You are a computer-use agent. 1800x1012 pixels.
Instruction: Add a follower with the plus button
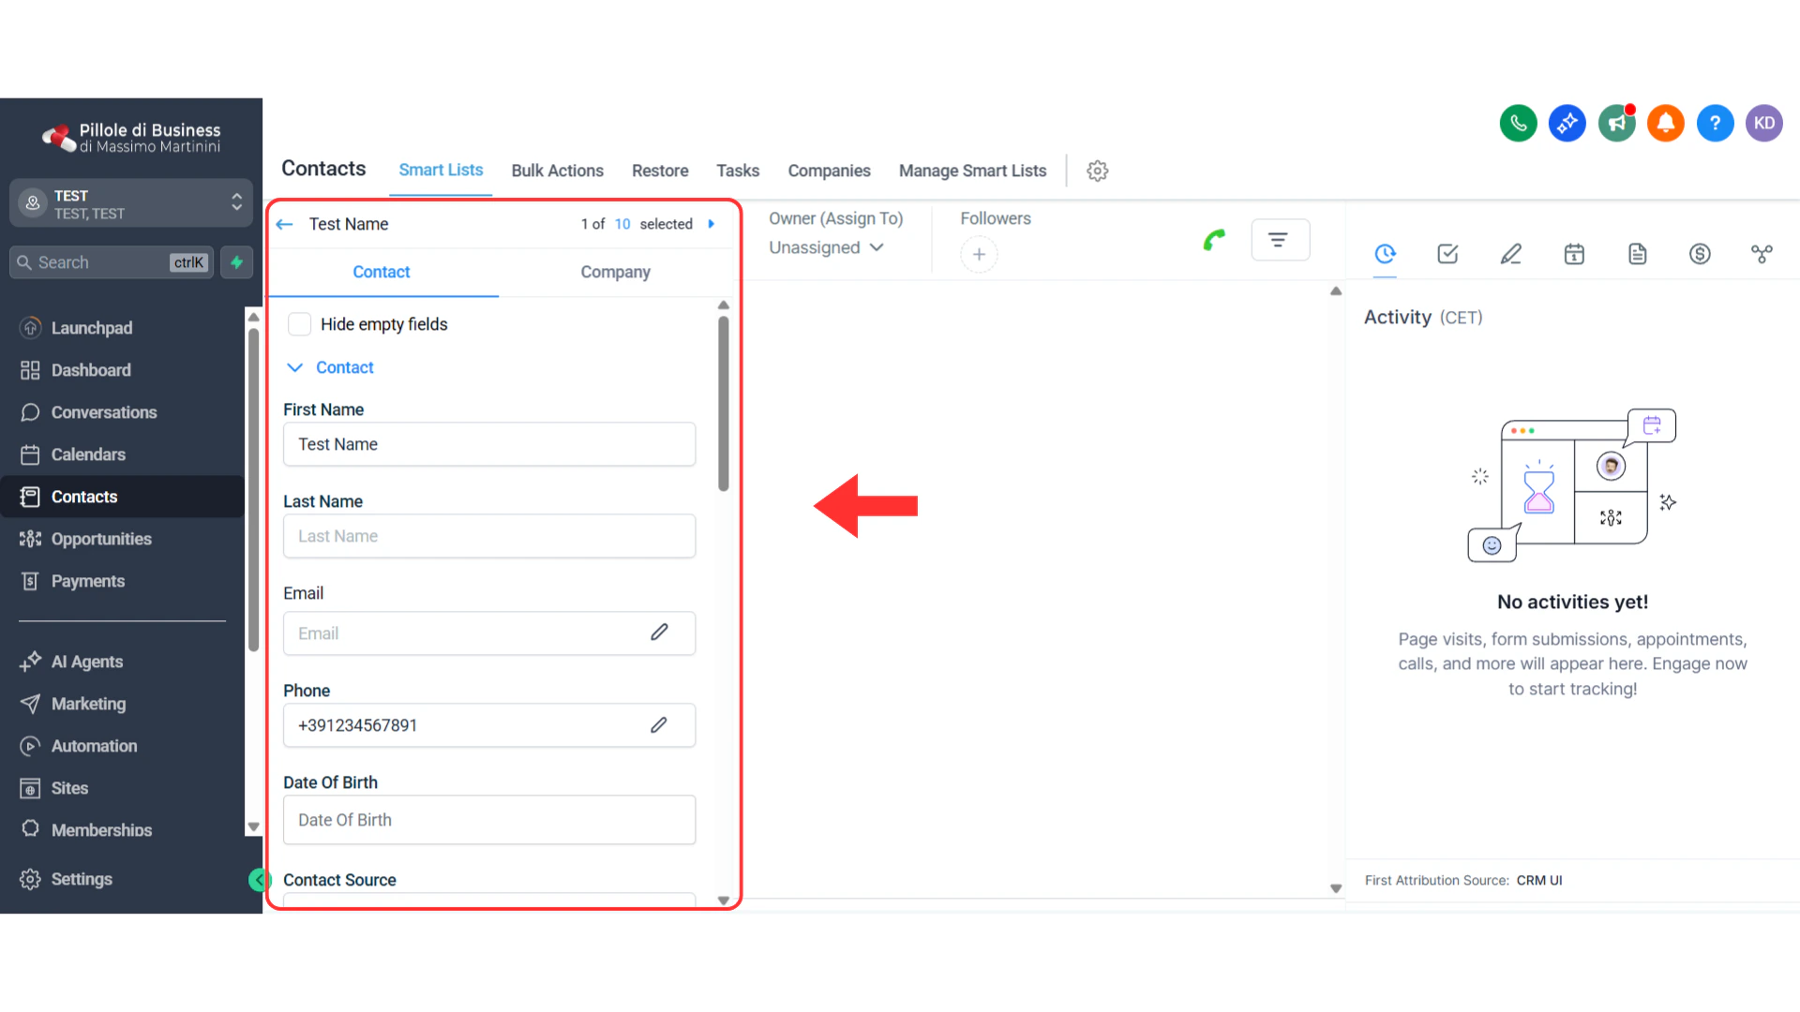[x=979, y=254]
